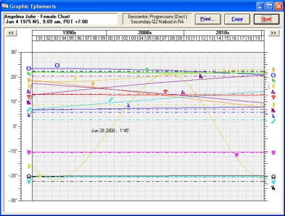Click the Uranus glyph in the left legend
The height and width of the screenshot is (216, 285).
point(28,152)
